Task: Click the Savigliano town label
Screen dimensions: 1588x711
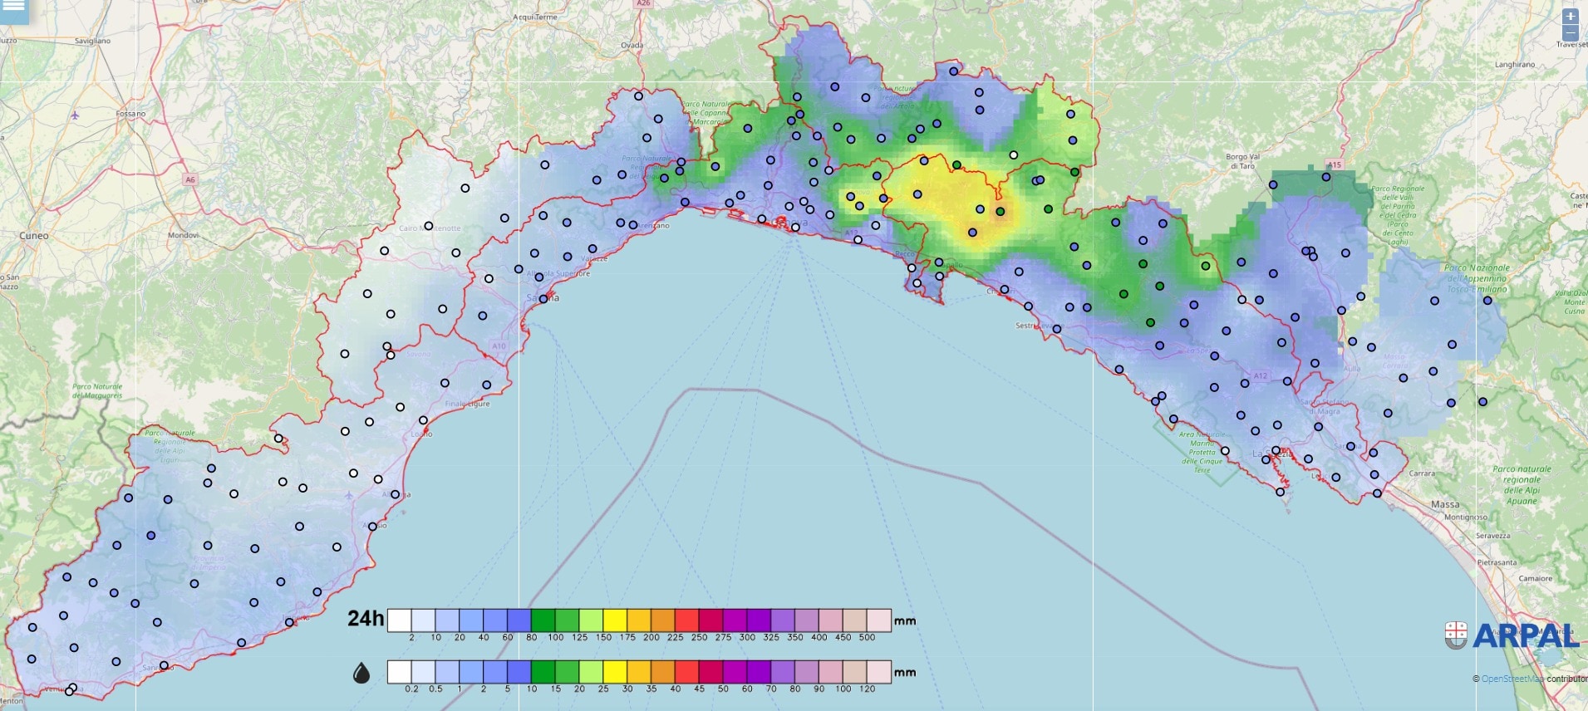Action: (92, 41)
